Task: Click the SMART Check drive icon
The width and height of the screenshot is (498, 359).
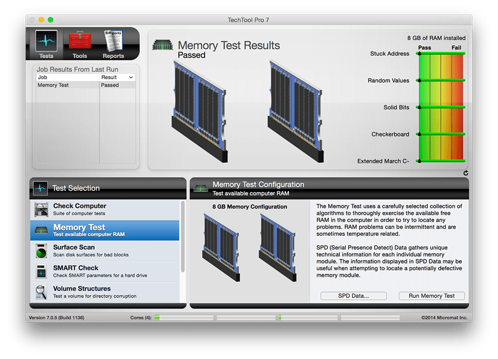Action: pyautogui.click(x=41, y=271)
